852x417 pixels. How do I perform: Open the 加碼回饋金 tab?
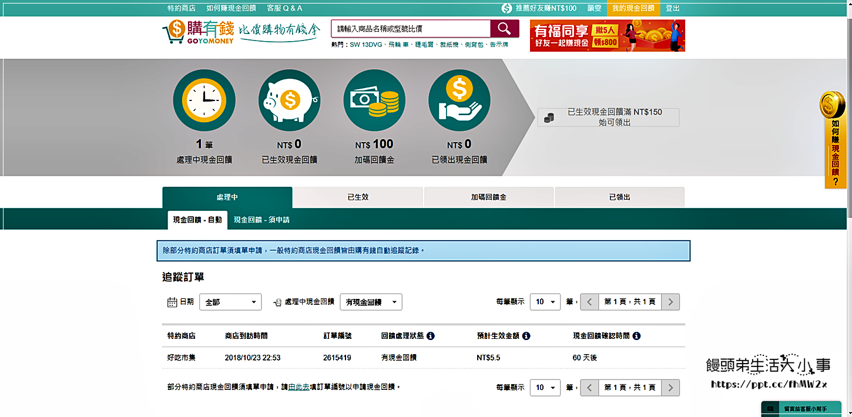click(488, 197)
